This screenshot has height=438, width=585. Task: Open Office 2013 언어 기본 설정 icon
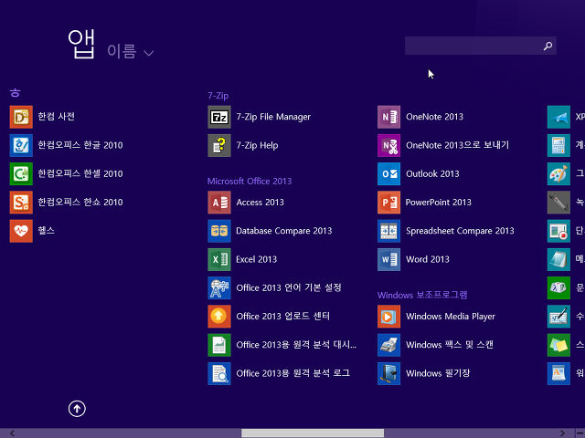pyautogui.click(x=219, y=288)
